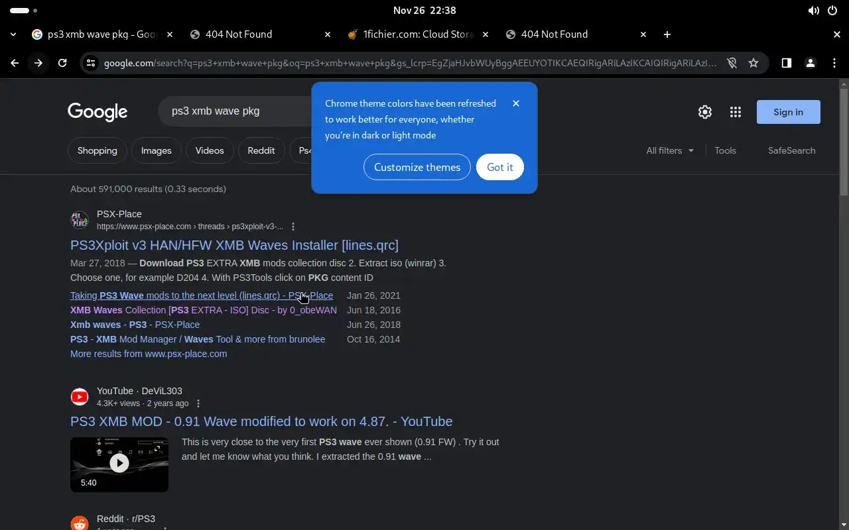Click the Reddit favicon of the result
The height and width of the screenshot is (530, 849).
coord(80,523)
